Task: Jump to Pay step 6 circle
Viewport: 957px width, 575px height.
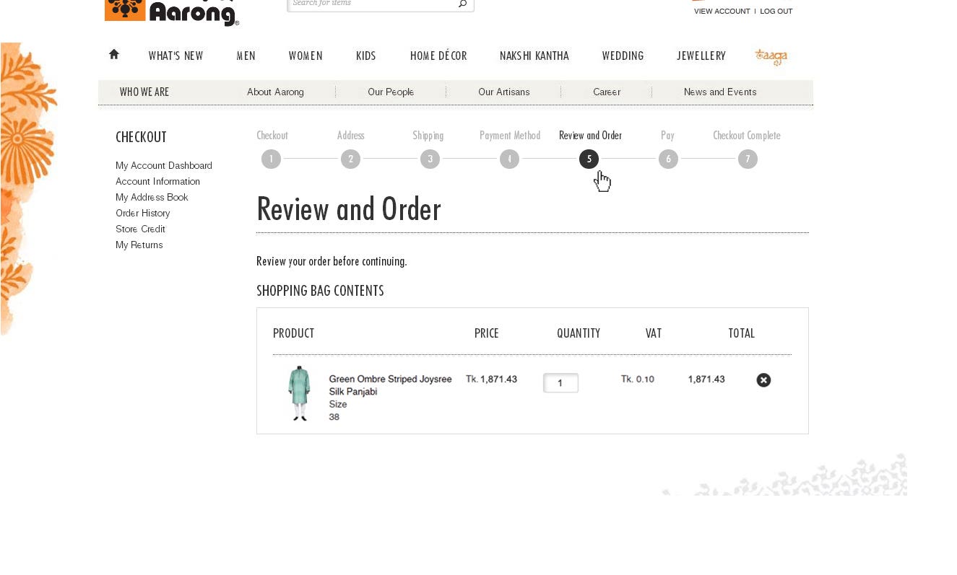Action: (668, 159)
